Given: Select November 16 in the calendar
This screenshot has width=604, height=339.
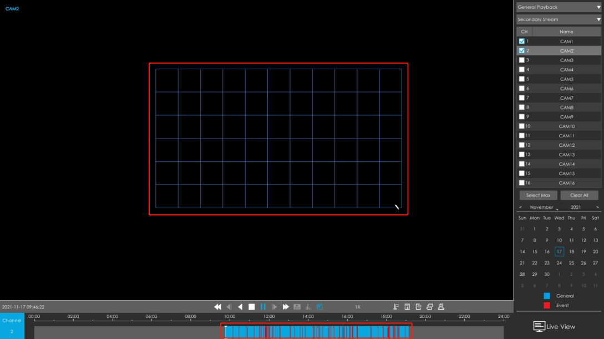Looking at the screenshot, I should click(x=547, y=251).
